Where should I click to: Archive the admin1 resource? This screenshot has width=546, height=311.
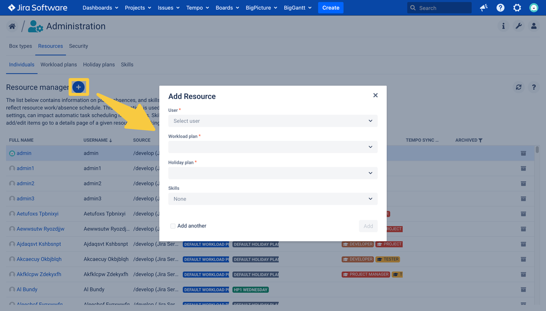[524, 168]
